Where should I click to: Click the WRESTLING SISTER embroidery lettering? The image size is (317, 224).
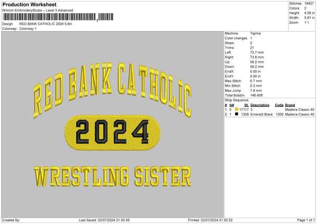click(113, 176)
